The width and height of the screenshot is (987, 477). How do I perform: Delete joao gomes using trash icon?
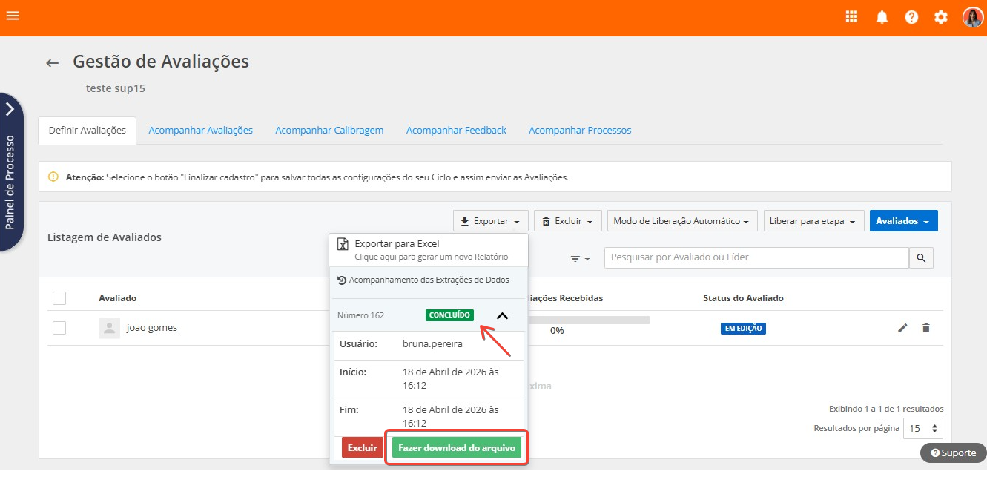(925, 328)
